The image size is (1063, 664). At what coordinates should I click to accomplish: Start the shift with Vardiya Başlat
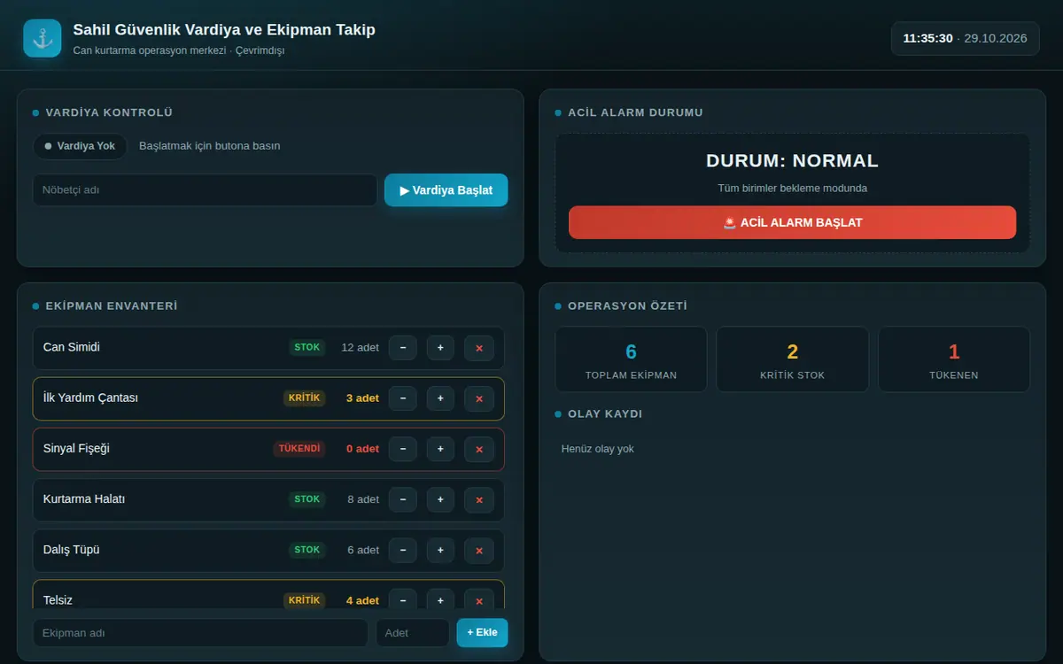[446, 190]
